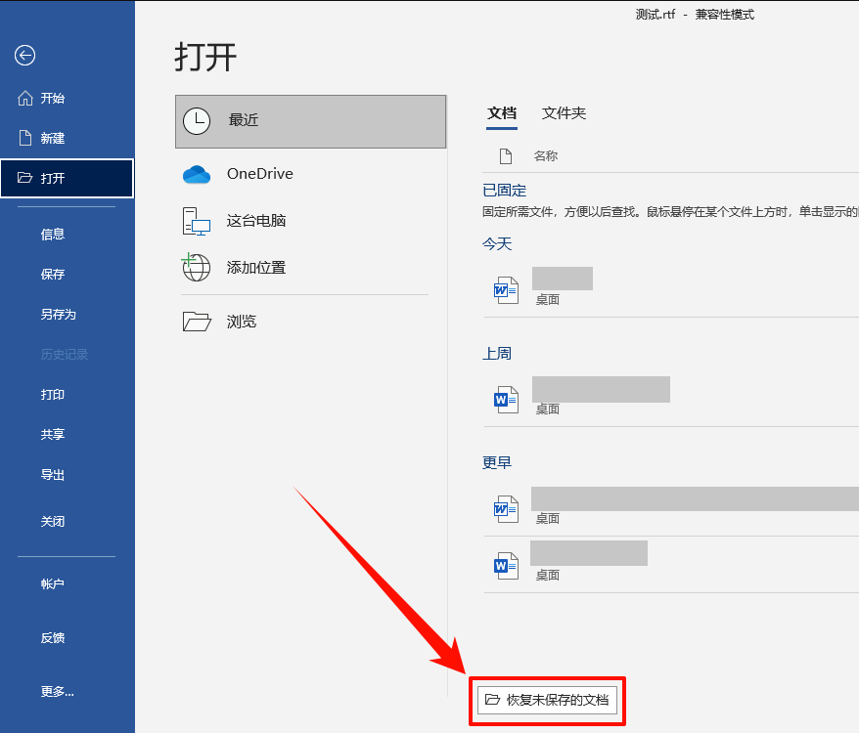Open the 帐户 (Account) settings entry

click(51, 582)
